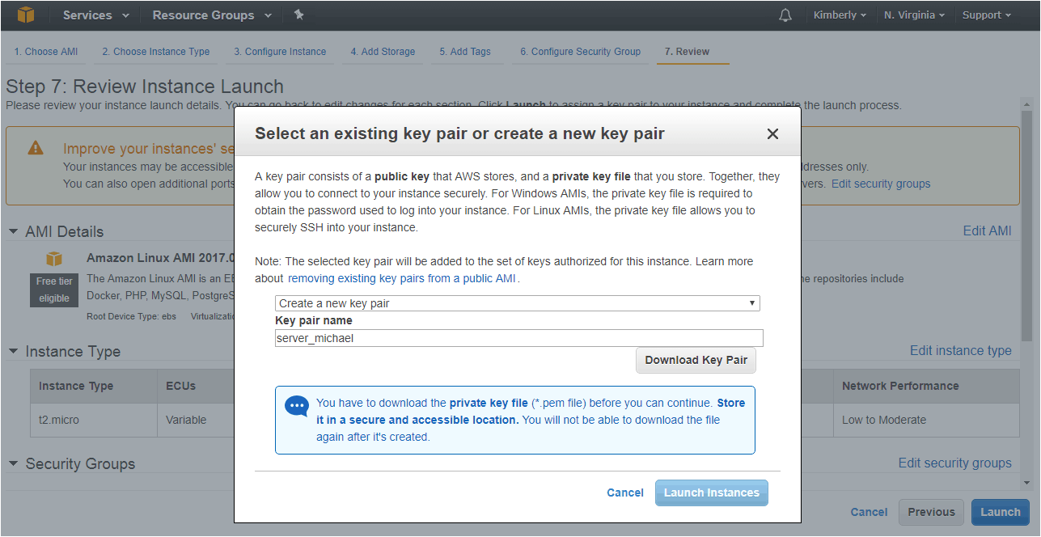Click the Free tier eligible badge
Image resolution: width=1041 pixels, height=537 pixels.
point(54,290)
